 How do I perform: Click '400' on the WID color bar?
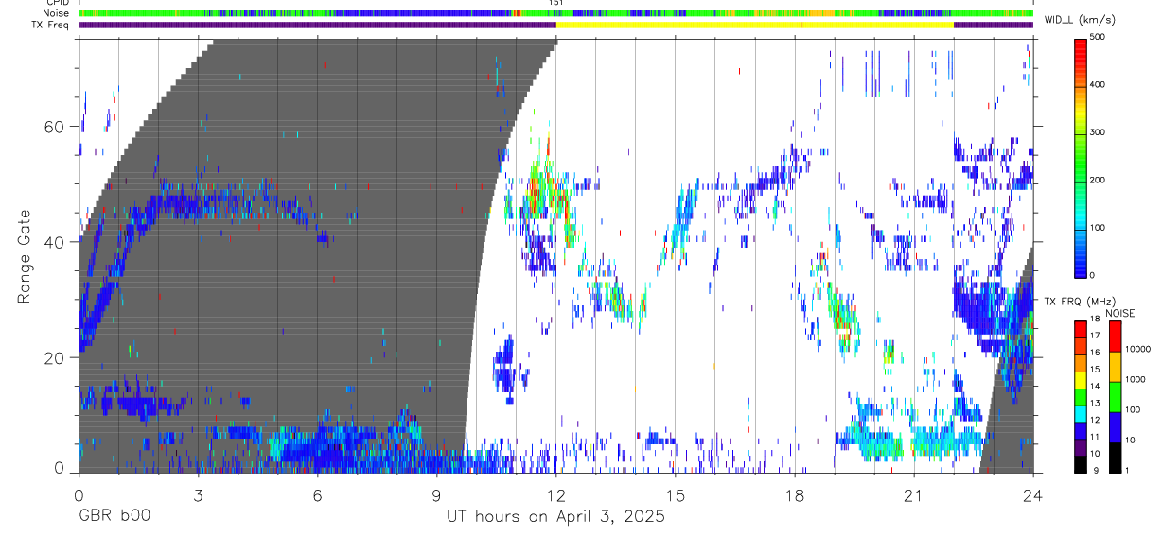click(x=1098, y=85)
